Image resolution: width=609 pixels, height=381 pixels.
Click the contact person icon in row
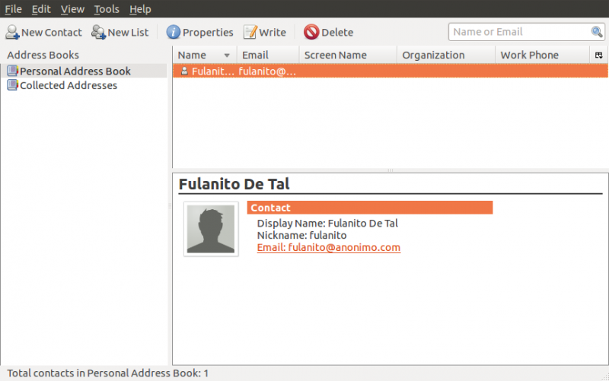tap(184, 71)
